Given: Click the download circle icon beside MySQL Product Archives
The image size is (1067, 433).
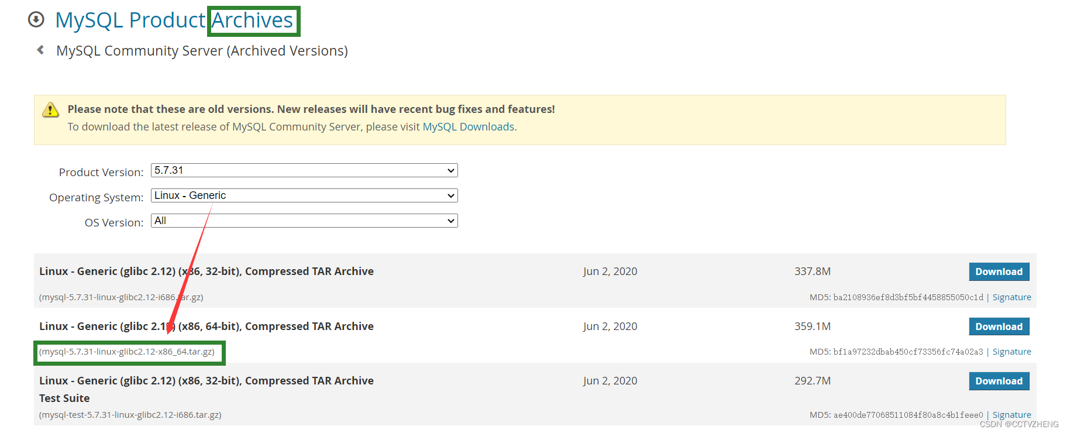Looking at the screenshot, I should 36,20.
